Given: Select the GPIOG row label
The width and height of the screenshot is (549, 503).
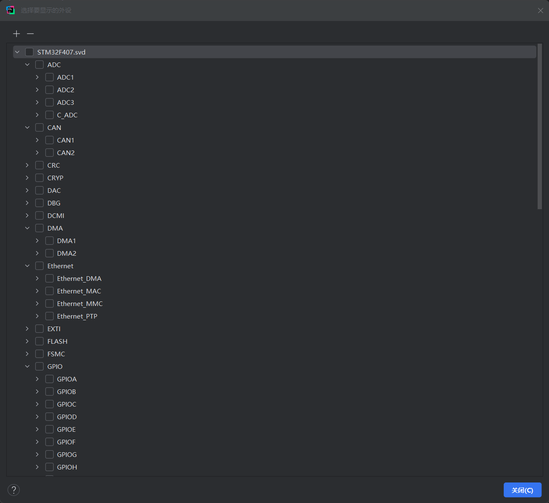Looking at the screenshot, I should [67, 454].
